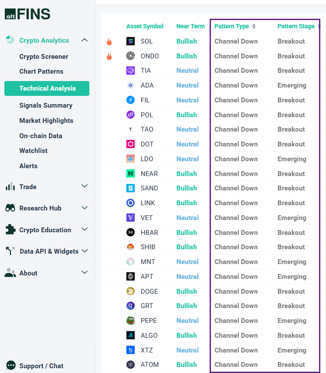Viewport: 326px width, 373px height.
Task: Click the DOT coin logo
Action: (130, 144)
